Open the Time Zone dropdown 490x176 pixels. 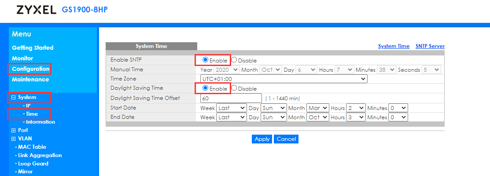[x=283, y=79]
